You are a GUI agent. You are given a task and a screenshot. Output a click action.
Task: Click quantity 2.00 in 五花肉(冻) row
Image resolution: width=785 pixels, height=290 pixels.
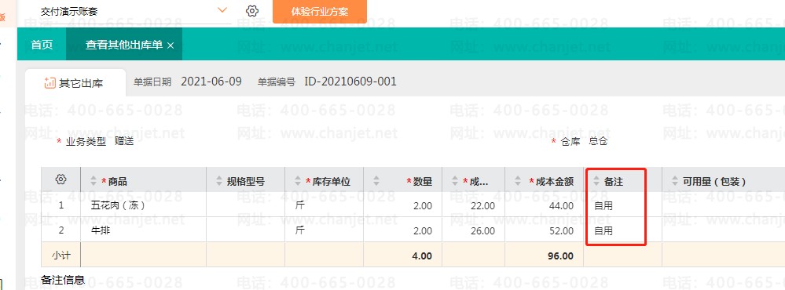[423, 205]
